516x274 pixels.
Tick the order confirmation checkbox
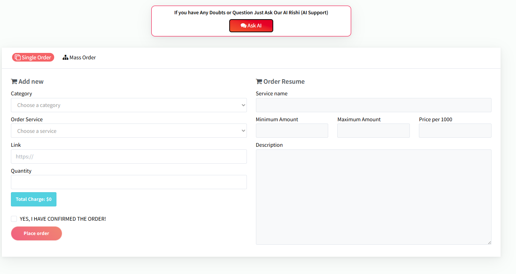tap(14, 219)
